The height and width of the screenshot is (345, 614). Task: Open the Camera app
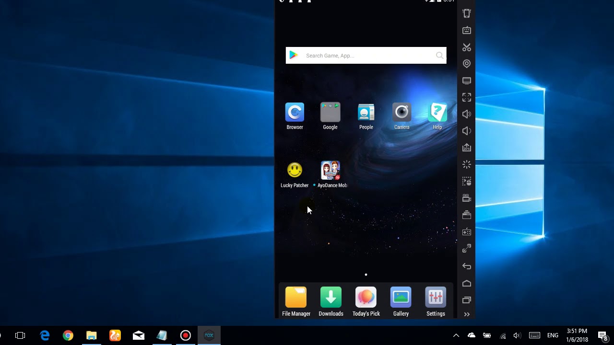(x=401, y=113)
